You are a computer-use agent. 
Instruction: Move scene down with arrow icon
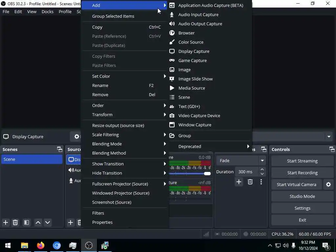pyautogui.click(x=48, y=222)
